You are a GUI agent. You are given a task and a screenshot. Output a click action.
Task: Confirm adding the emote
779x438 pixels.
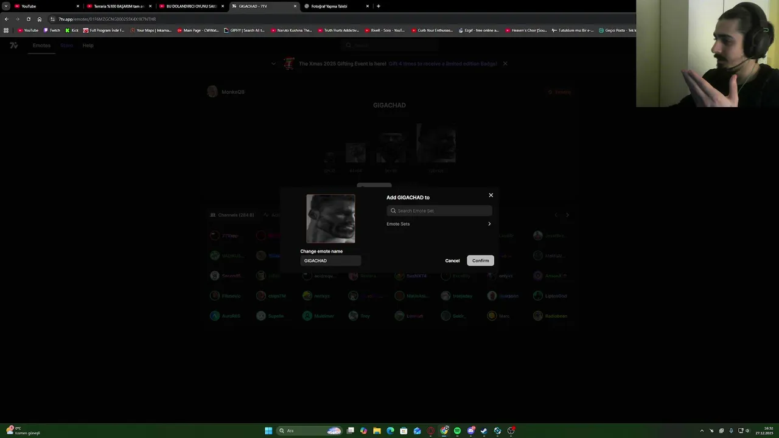pos(480,260)
